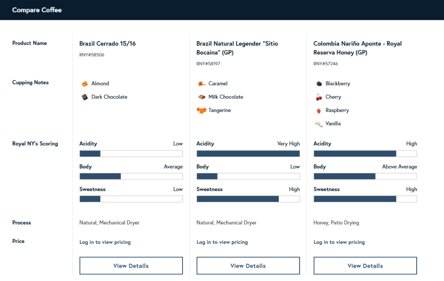This screenshot has width=444, height=281.
Task: Click Brazil Cerrado's Acidity score bar
Action: point(131,153)
